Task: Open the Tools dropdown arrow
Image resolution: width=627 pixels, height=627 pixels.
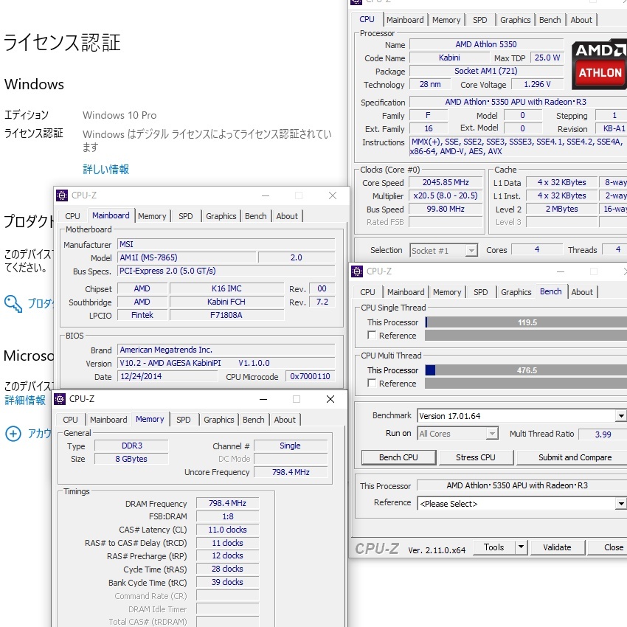Action: tap(521, 547)
